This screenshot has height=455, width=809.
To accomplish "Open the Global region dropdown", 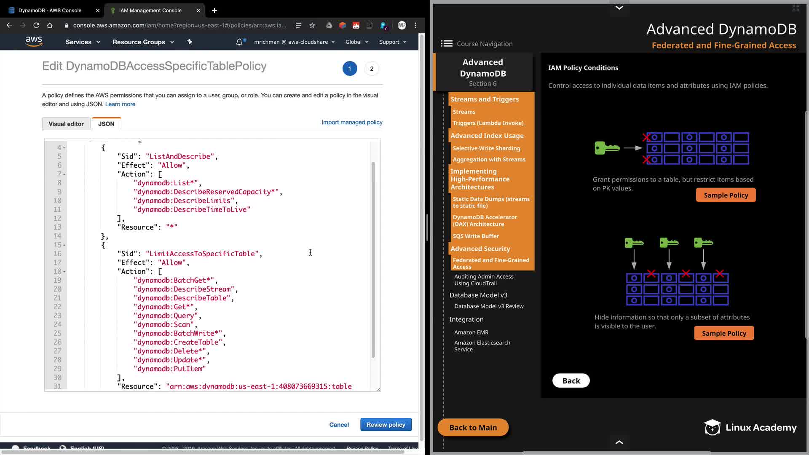I will (x=356, y=42).
